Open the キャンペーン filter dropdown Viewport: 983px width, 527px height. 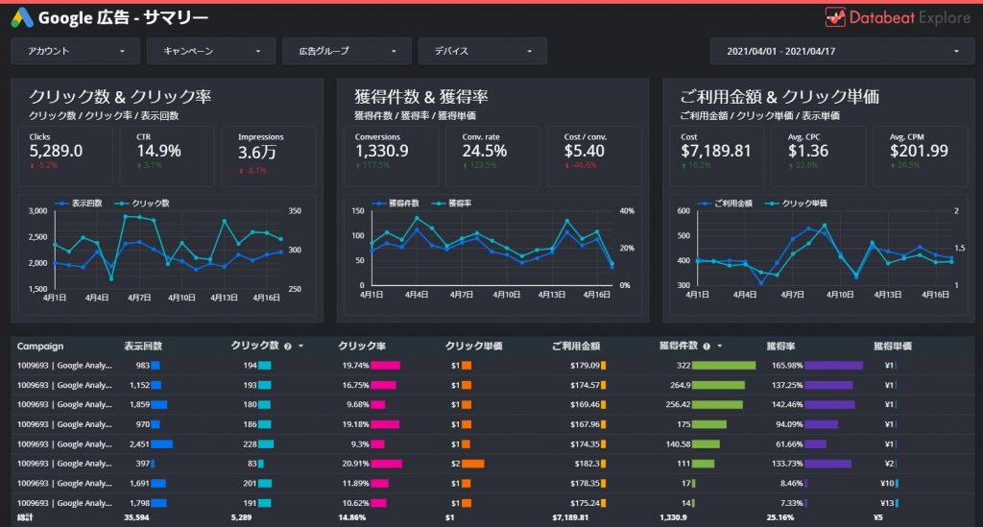click(x=211, y=51)
